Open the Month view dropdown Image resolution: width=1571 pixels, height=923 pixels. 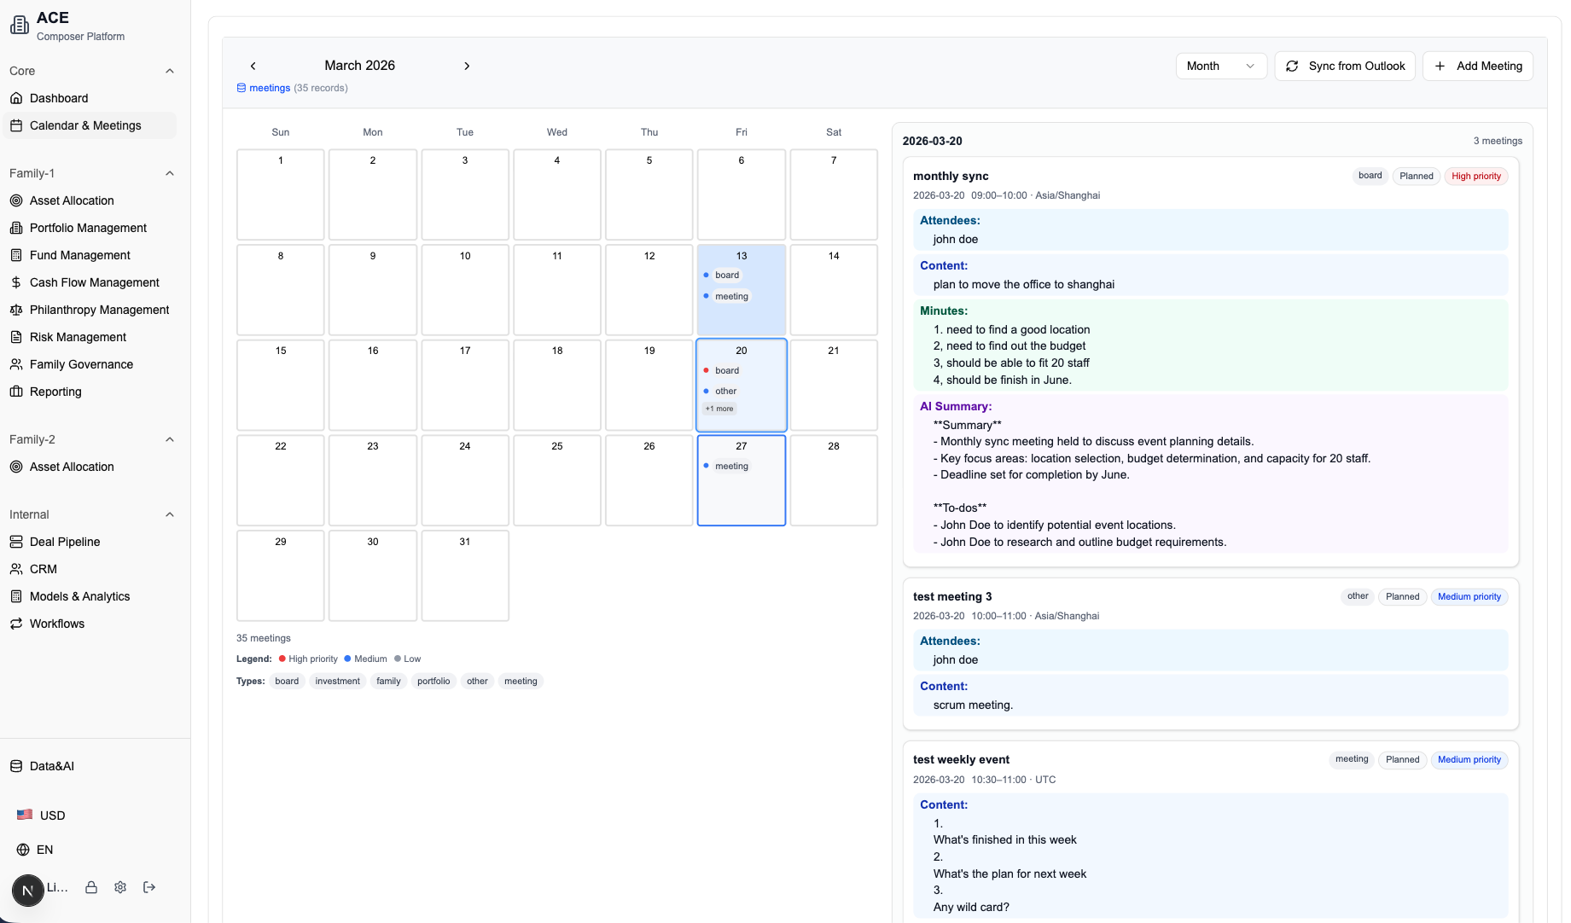(x=1220, y=67)
